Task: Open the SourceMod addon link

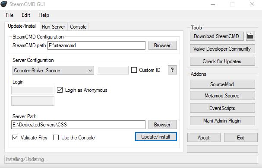Action: point(222,84)
